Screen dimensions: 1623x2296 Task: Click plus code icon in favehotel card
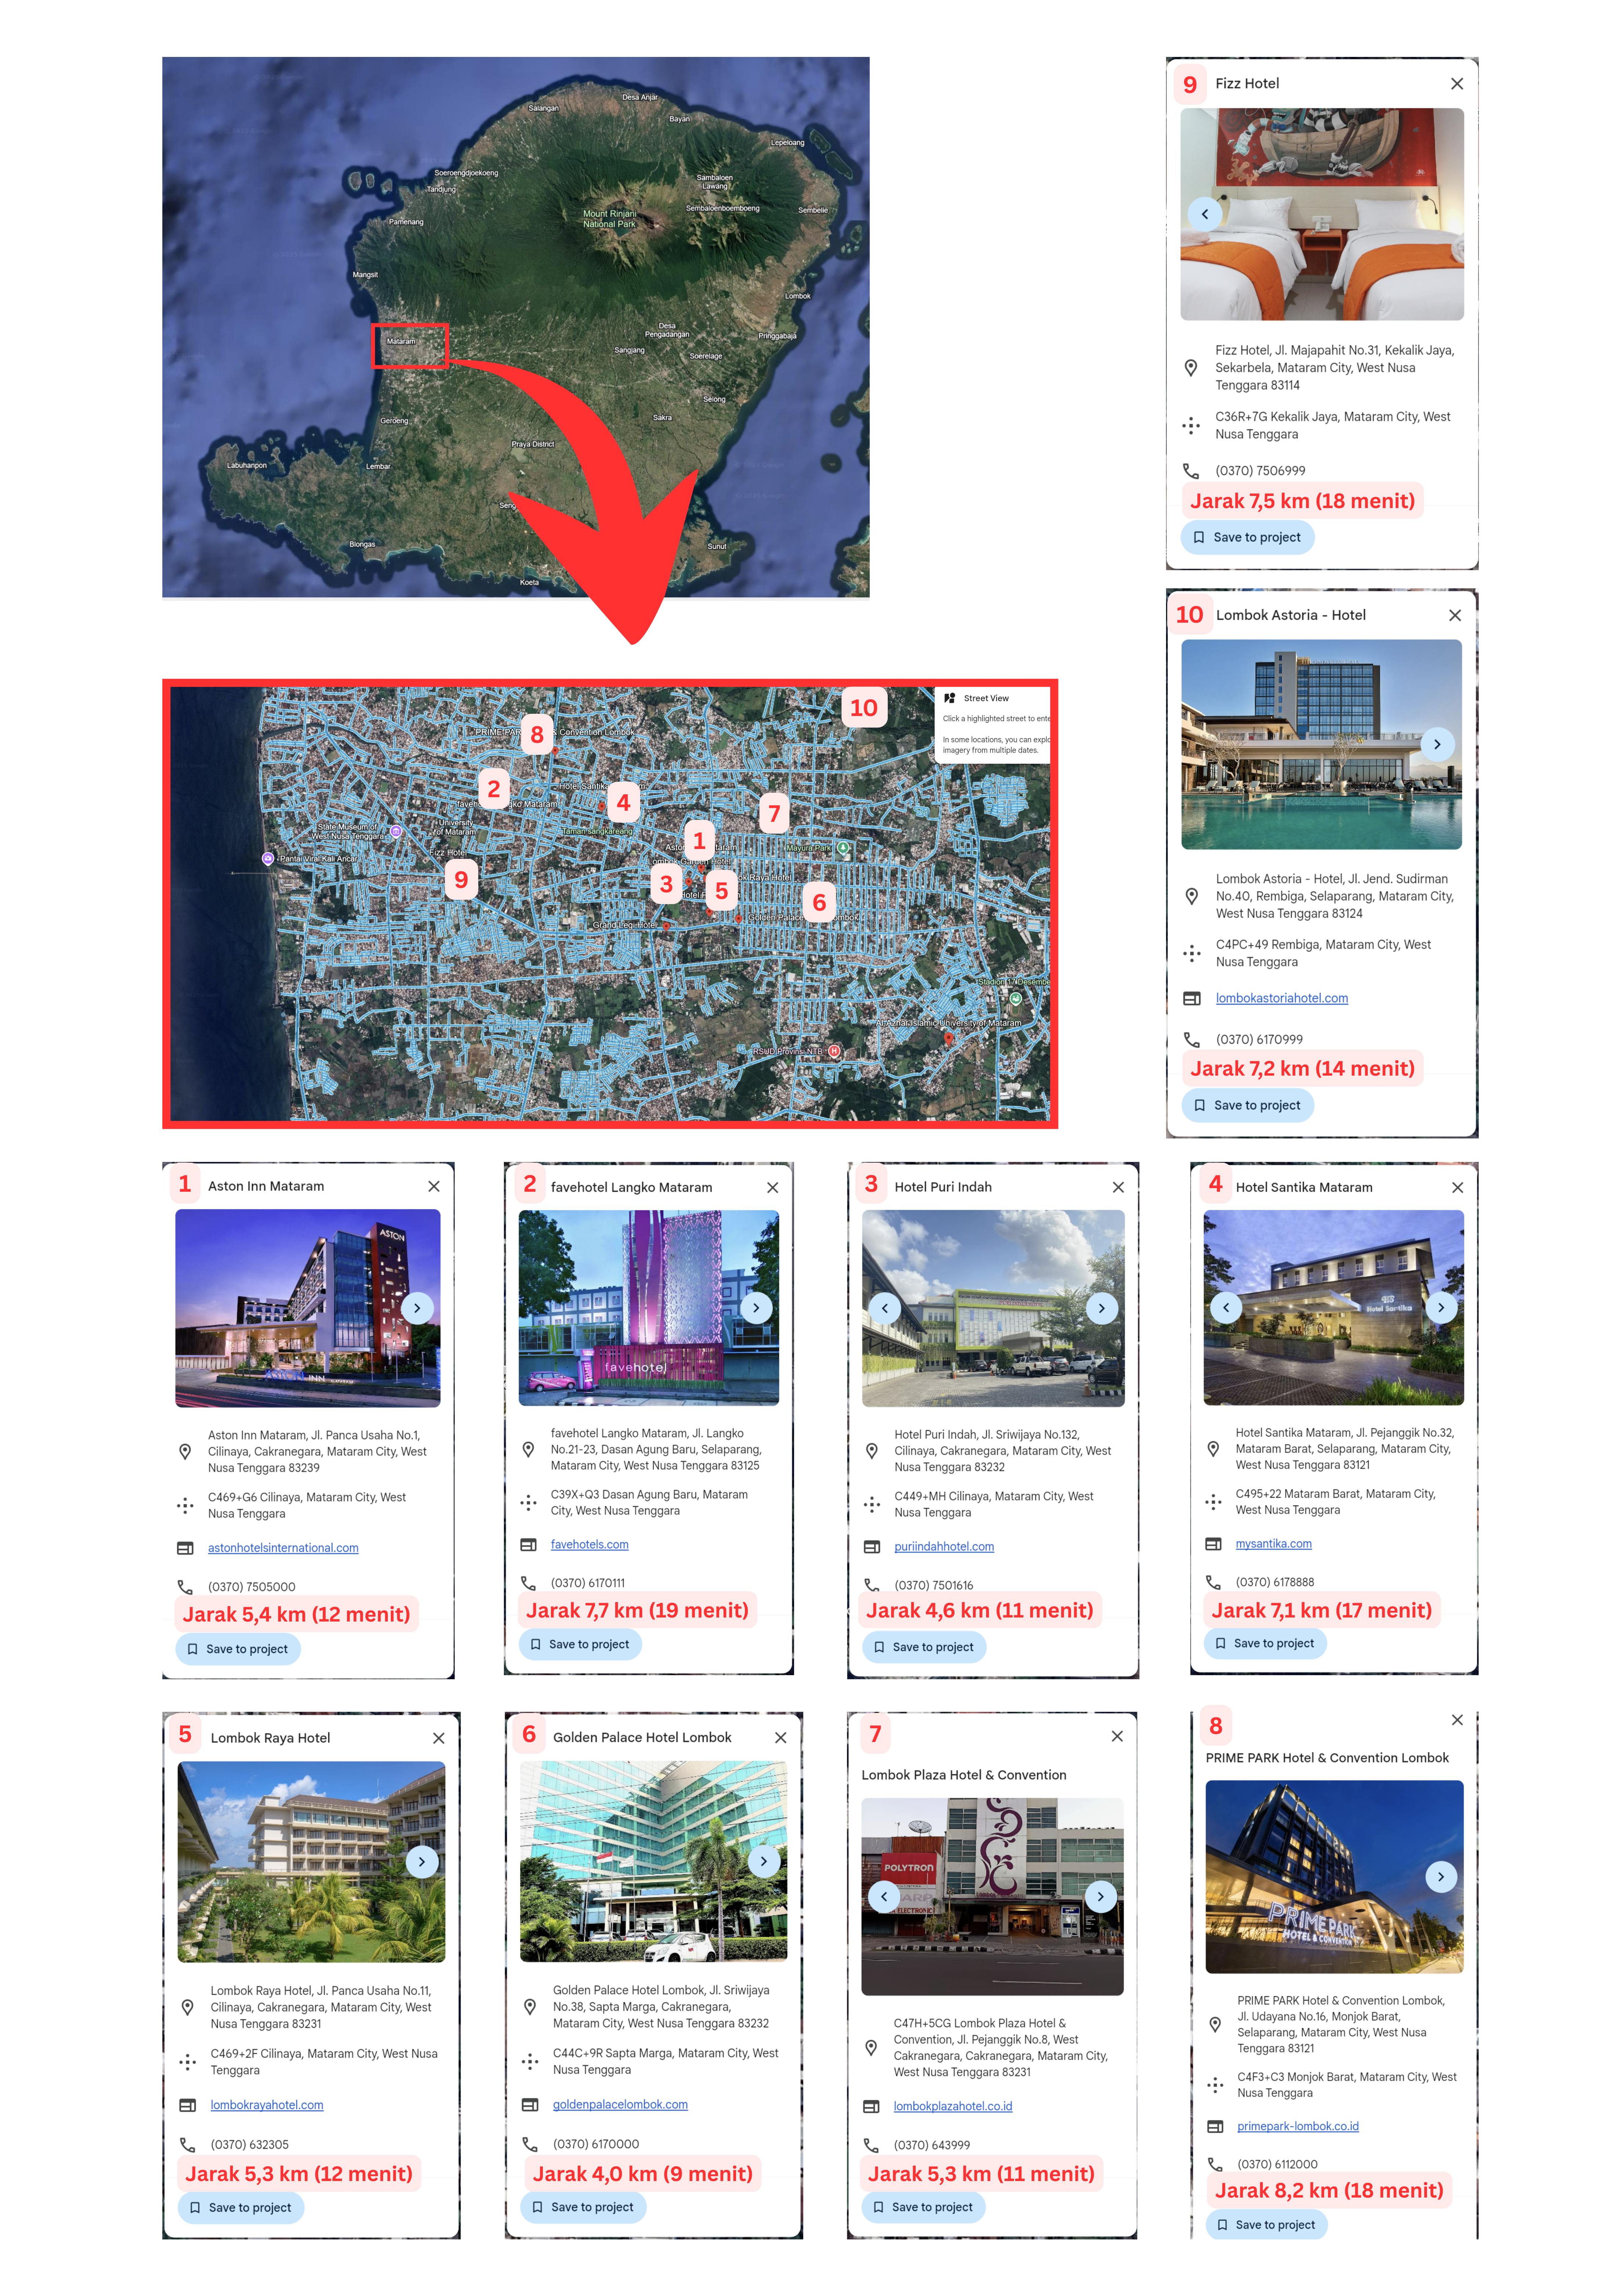pos(529,1502)
